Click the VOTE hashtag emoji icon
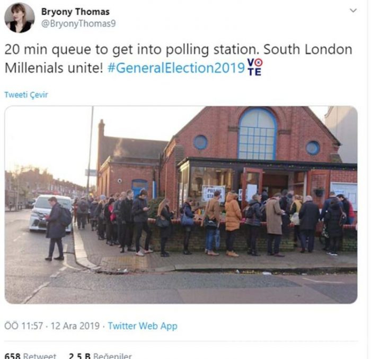This screenshot has height=359, width=371. (x=254, y=67)
